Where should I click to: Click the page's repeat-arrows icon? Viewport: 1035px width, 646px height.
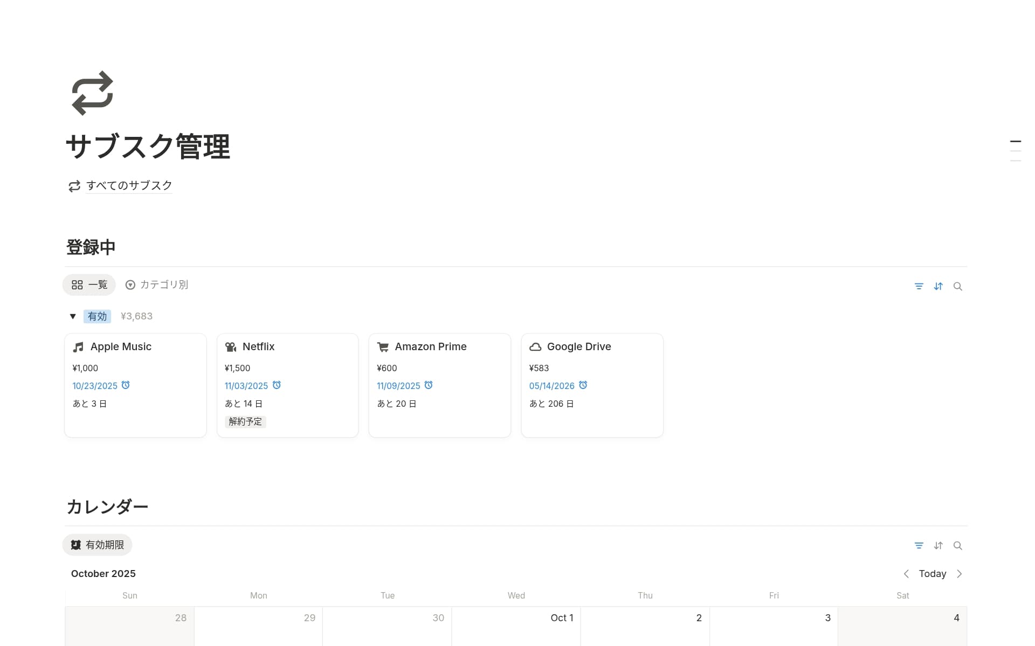(92, 93)
